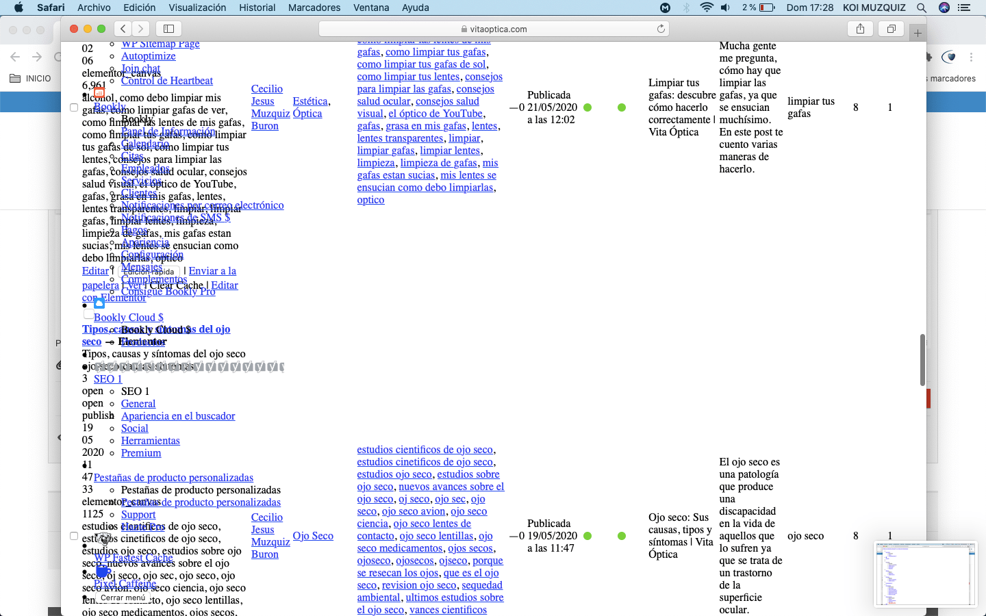
Task: Reload the vitaoptica.com page
Action: coord(661,29)
